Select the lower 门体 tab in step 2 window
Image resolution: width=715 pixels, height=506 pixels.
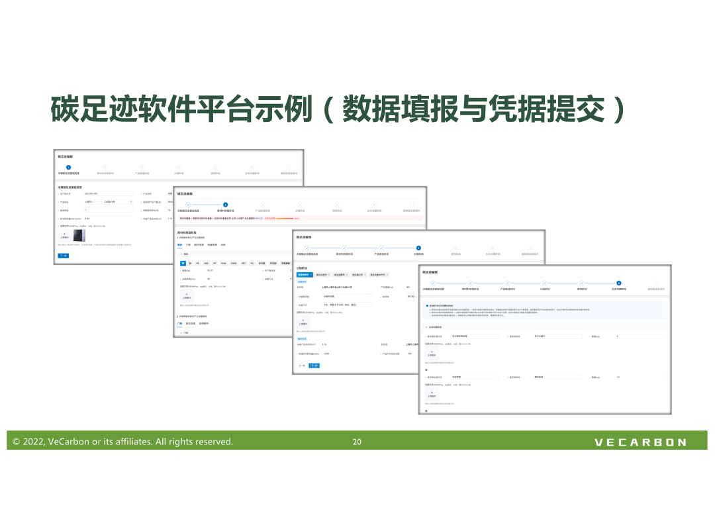click(179, 323)
